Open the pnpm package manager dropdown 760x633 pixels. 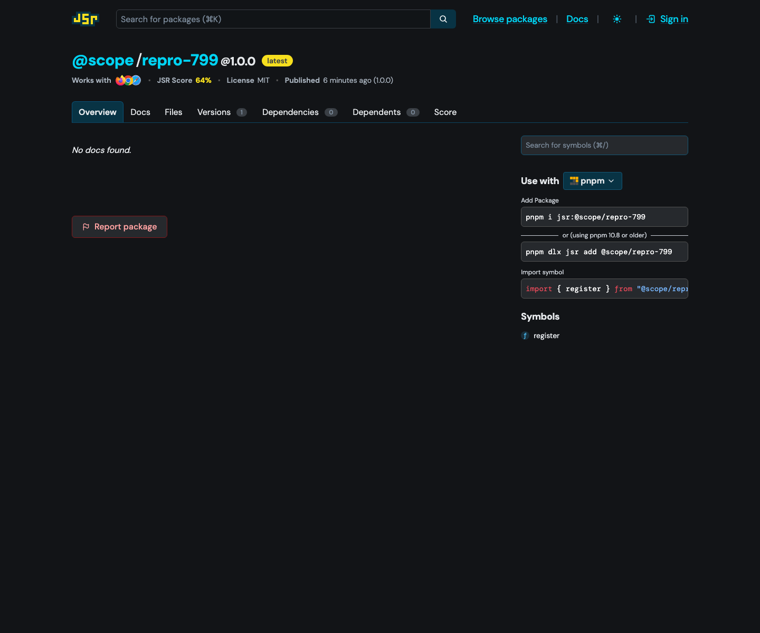593,181
